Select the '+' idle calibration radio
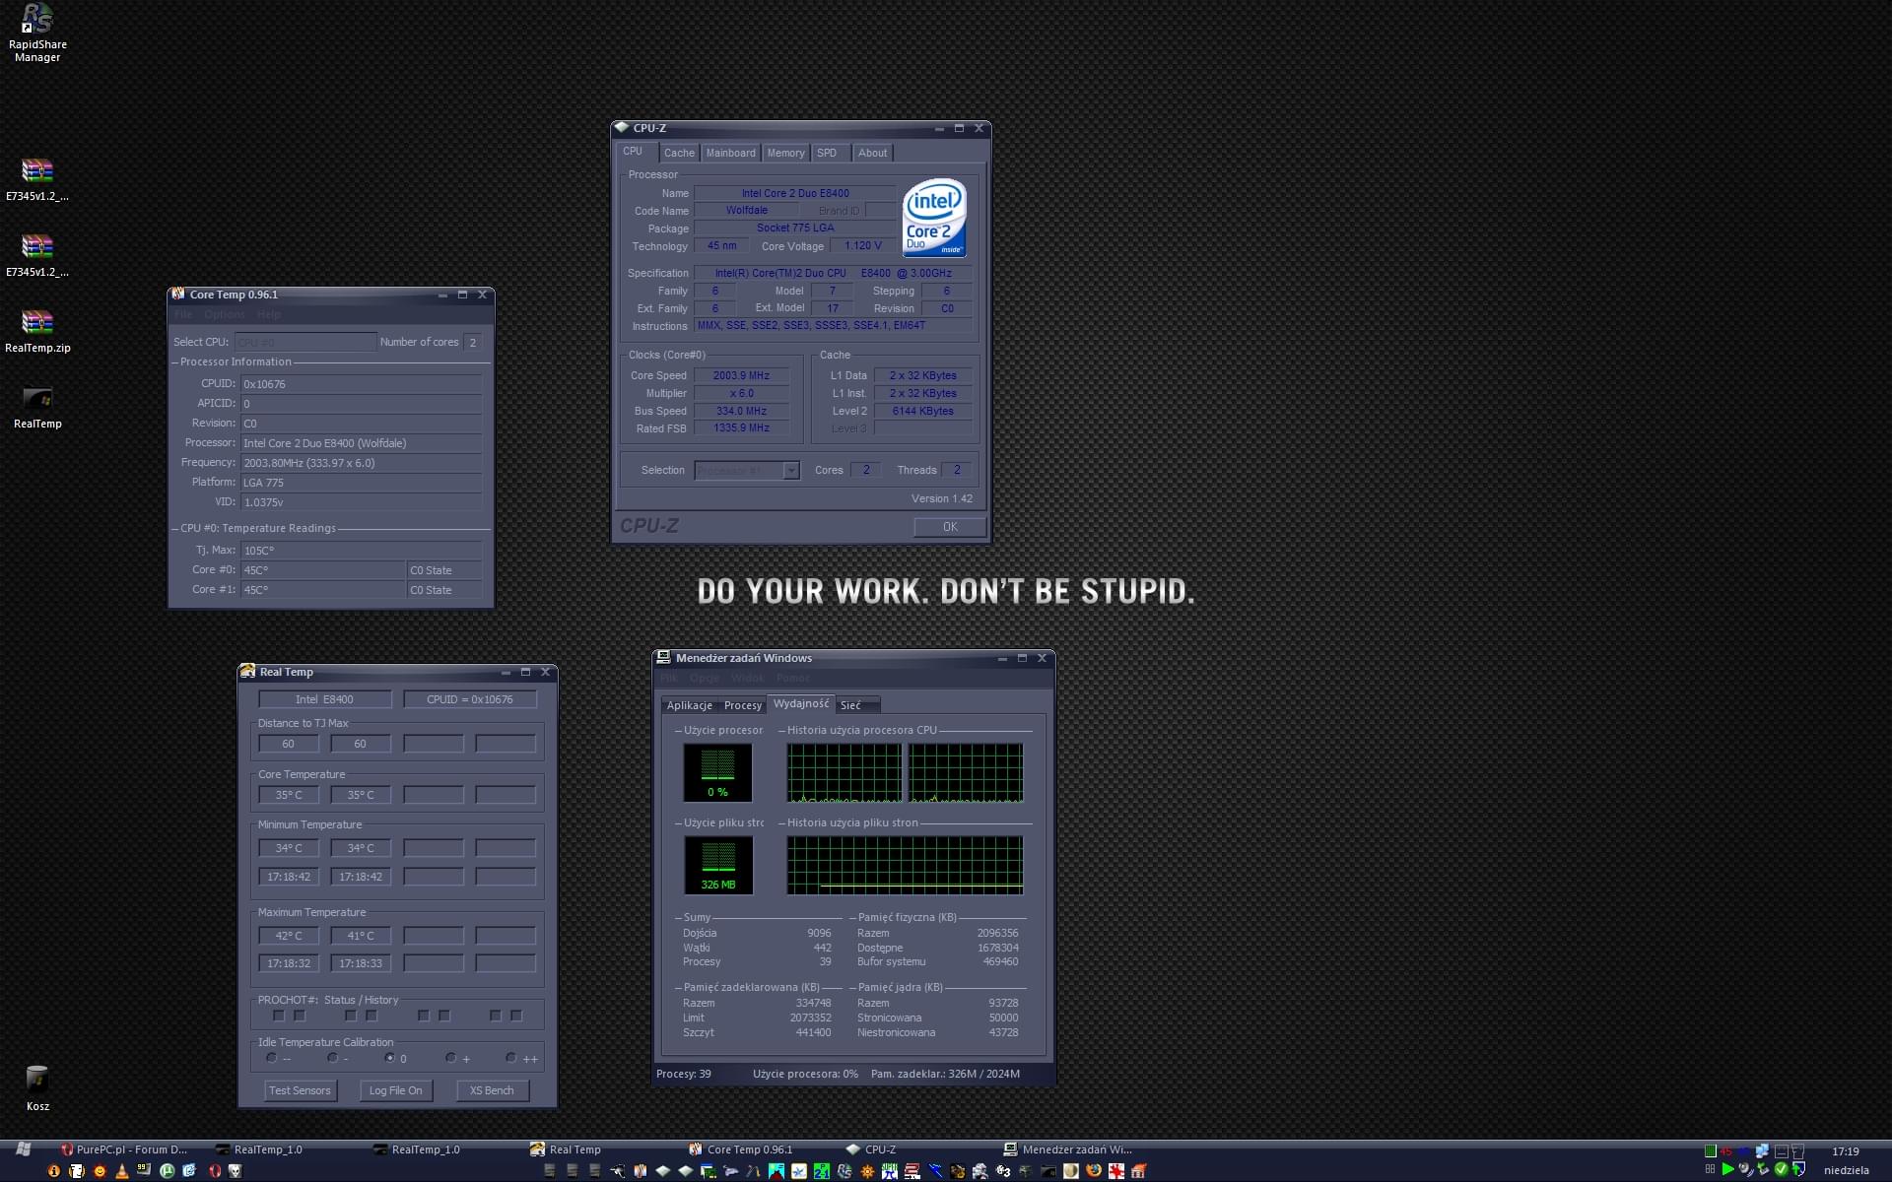The image size is (1892, 1182). tap(450, 1058)
